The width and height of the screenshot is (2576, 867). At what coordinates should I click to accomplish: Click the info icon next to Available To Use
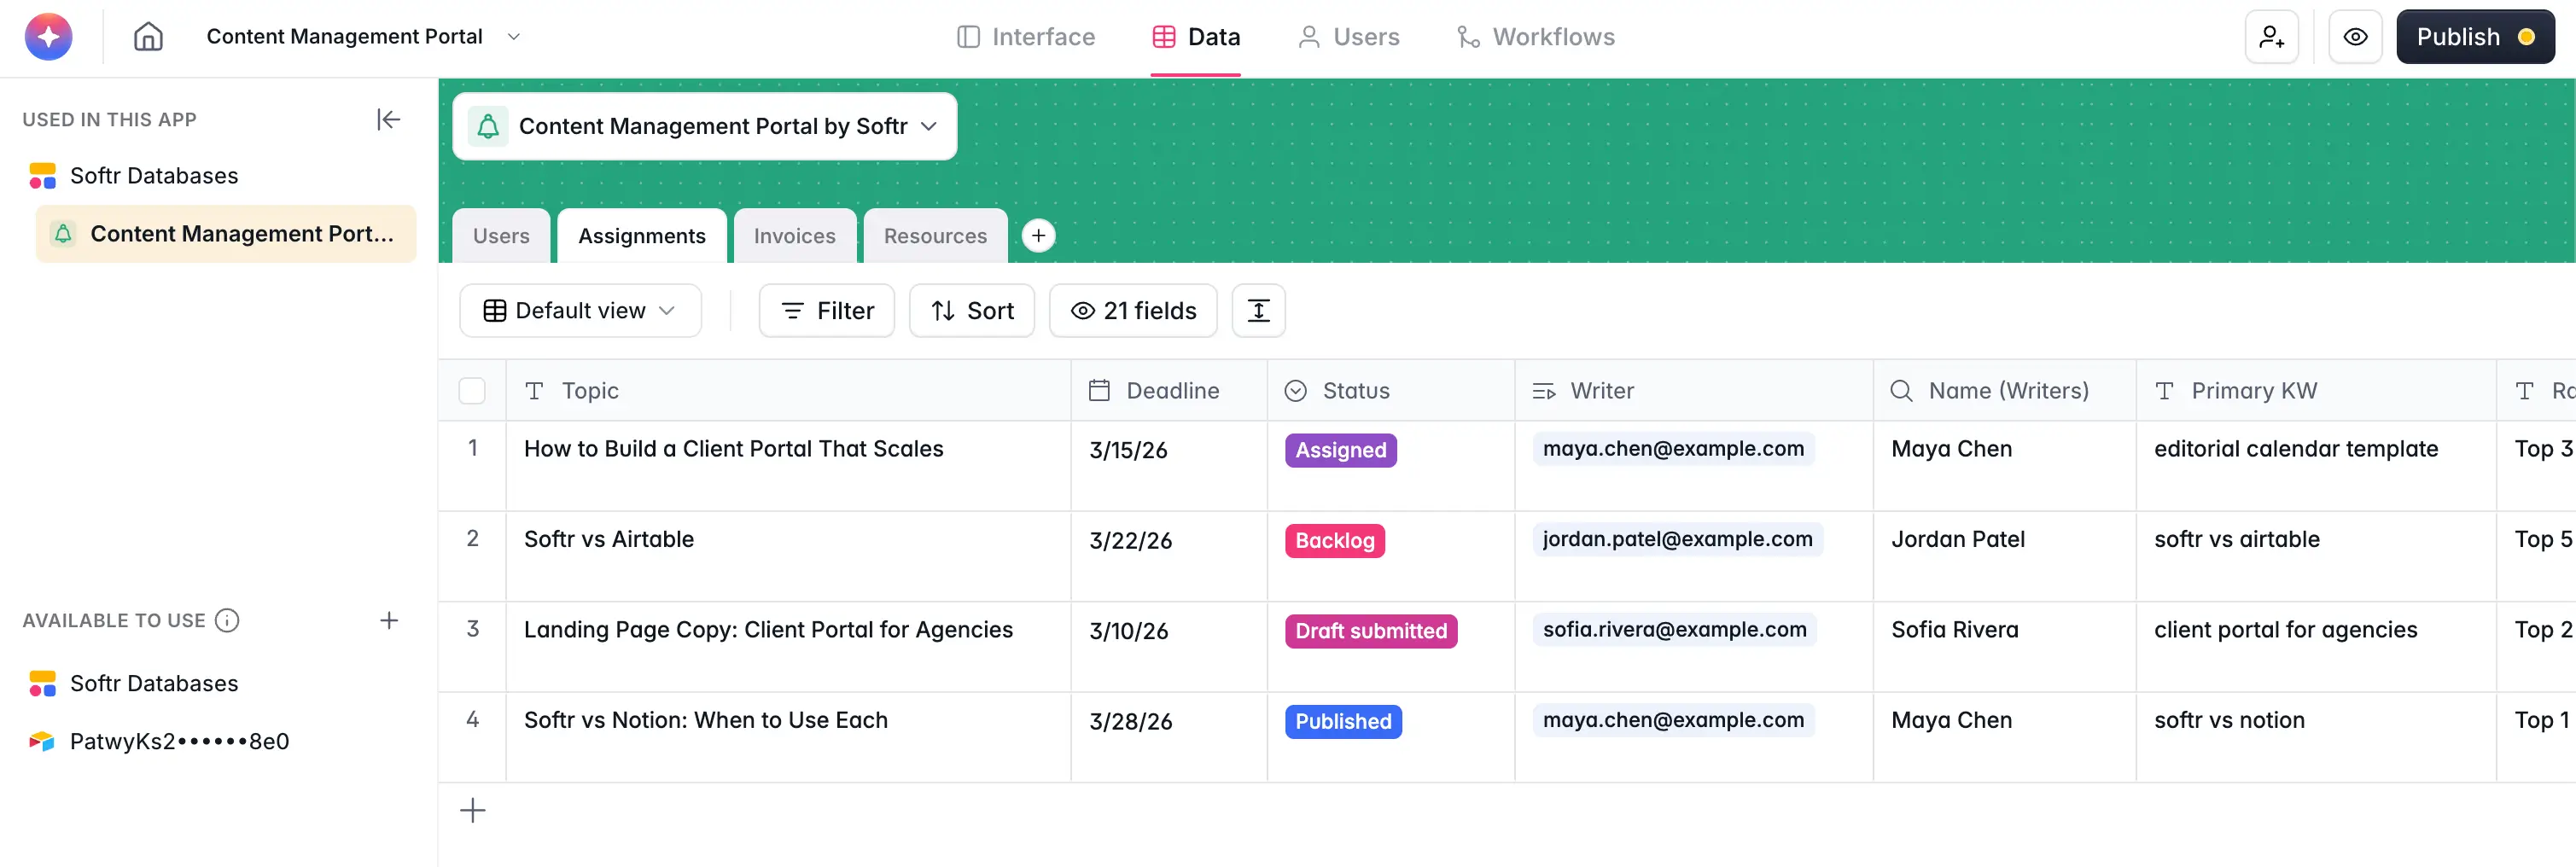[x=228, y=620]
